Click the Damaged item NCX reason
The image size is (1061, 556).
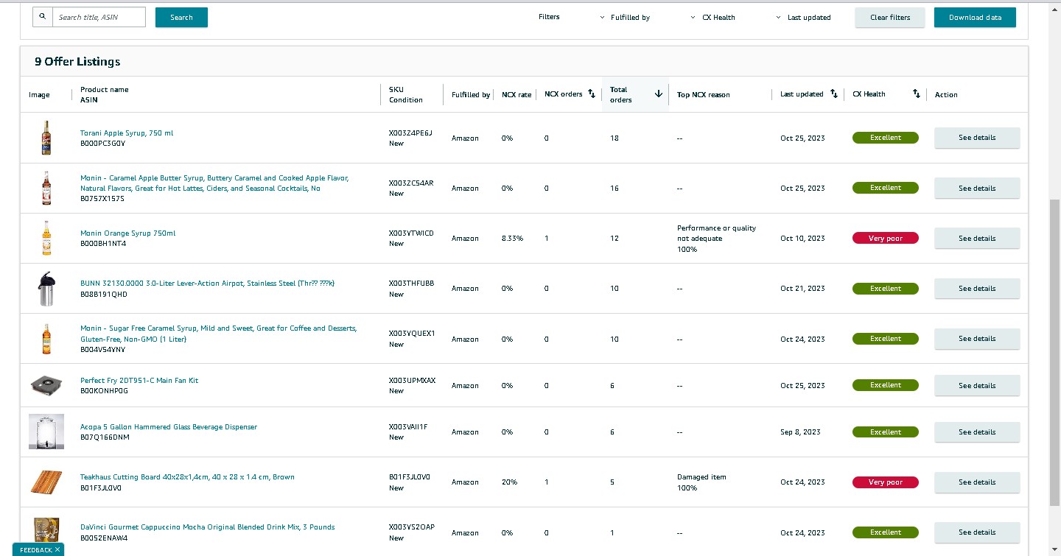pyautogui.click(x=701, y=477)
